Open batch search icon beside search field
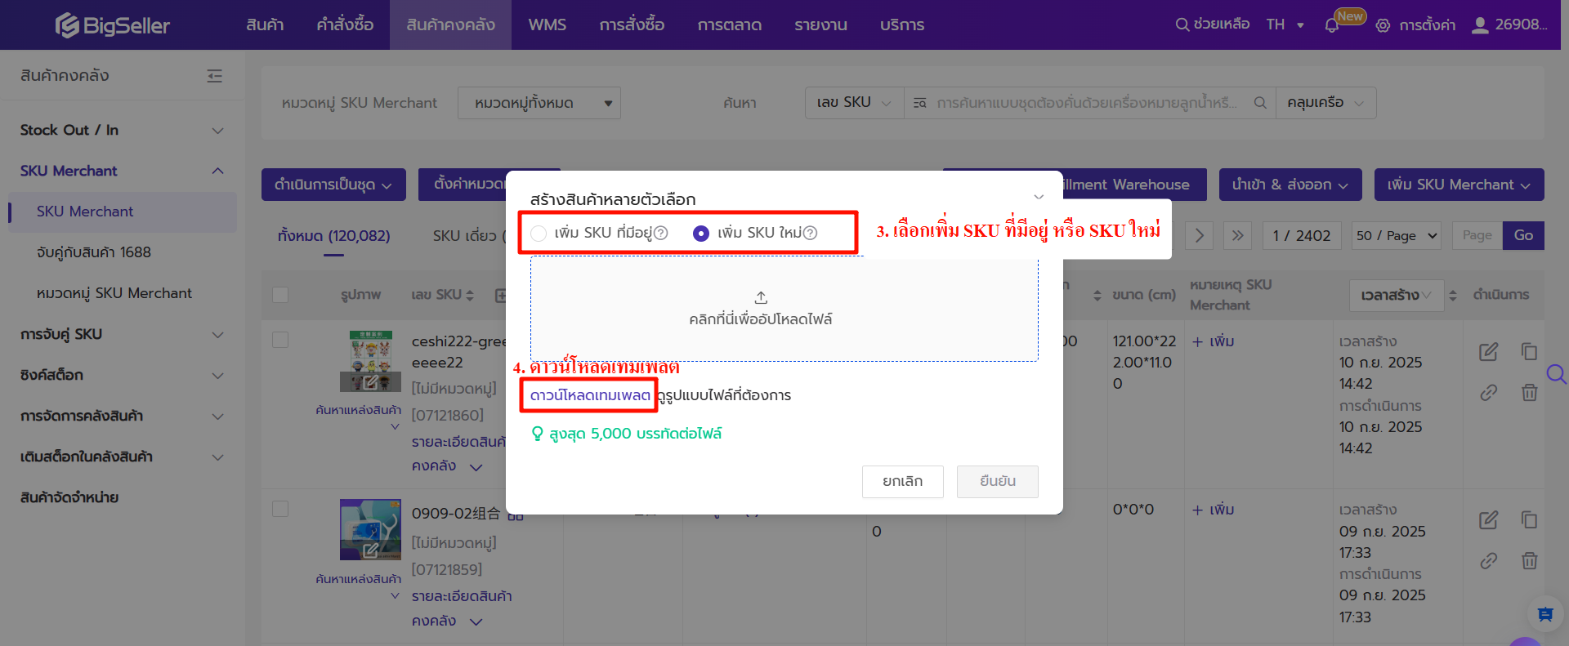The image size is (1569, 646). tap(920, 103)
